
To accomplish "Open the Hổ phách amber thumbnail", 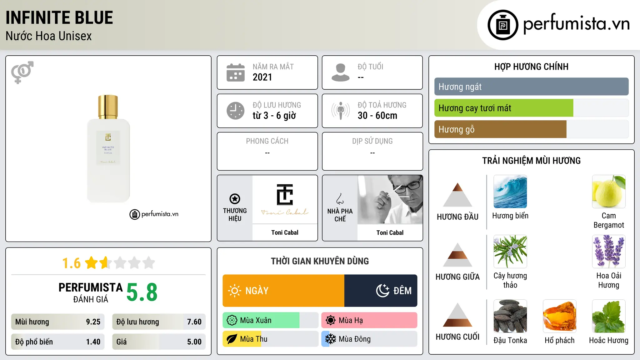I will [559, 316].
